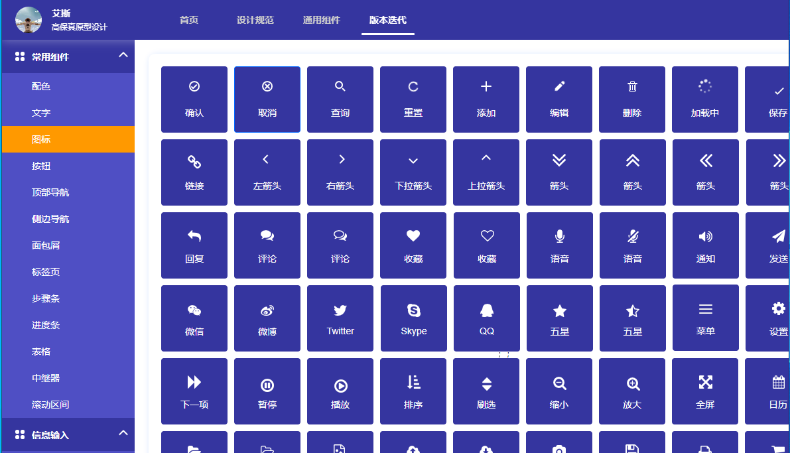Select the filled speech bubbles 评论 tile
The width and height of the screenshot is (790, 453).
click(267, 245)
